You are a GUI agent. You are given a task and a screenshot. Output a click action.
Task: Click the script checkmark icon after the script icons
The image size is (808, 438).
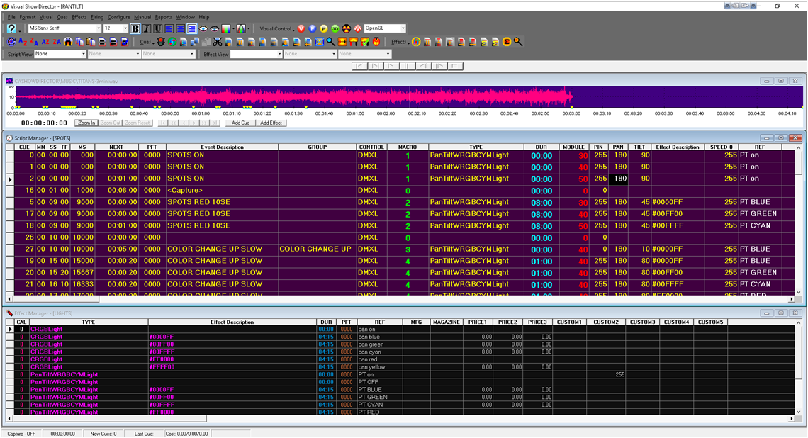coord(124,42)
